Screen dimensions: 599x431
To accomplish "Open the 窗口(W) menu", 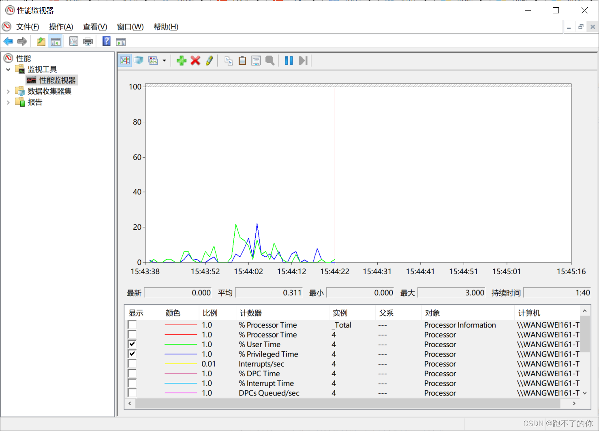I will coord(130,27).
